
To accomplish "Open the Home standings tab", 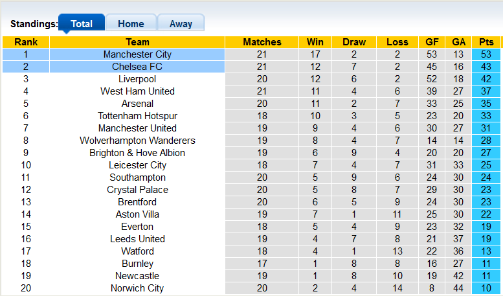I will click(x=131, y=24).
